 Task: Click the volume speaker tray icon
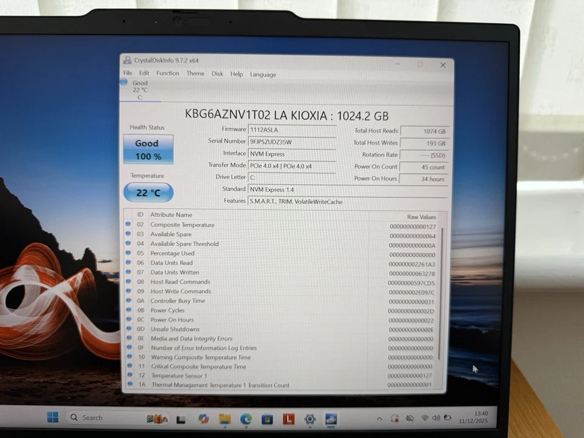coord(436,418)
